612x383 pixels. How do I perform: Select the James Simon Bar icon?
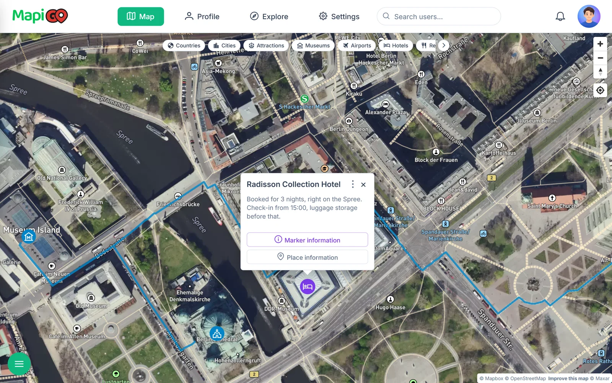[x=65, y=49]
